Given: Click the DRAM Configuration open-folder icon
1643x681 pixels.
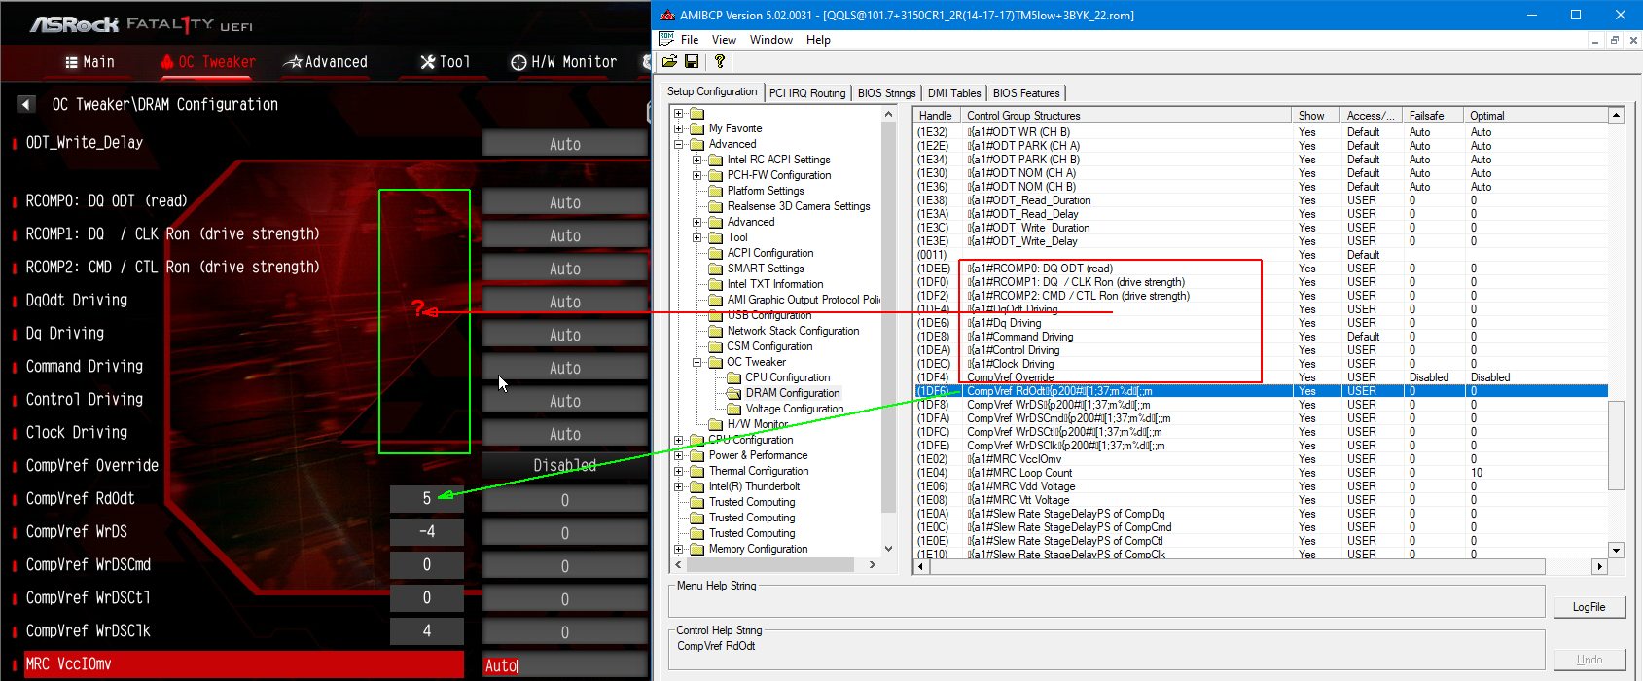Looking at the screenshot, I should coord(733,393).
